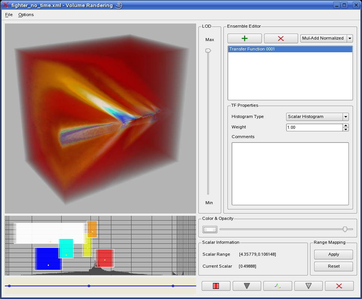
Task: Click inside the Comments text box
Action: pyautogui.click(x=290, y=174)
